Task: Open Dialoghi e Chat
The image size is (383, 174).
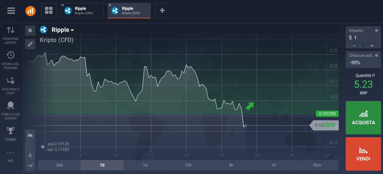Action: click(11, 86)
